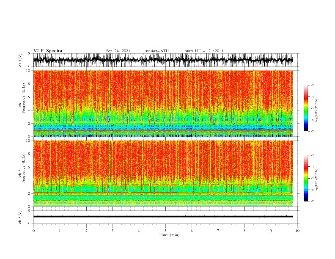
Task: Click the time axis tick label "8"
Action: [x=244, y=231]
